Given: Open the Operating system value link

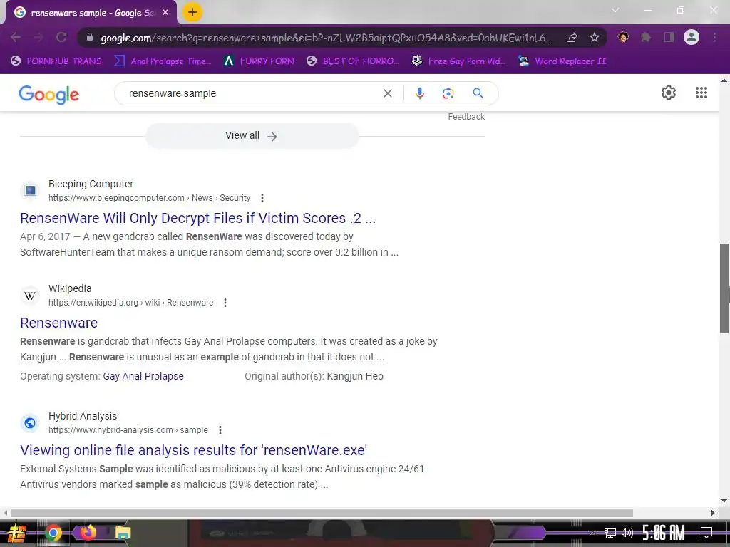Looking at the screenshot, I should click(x=143, y=376).
